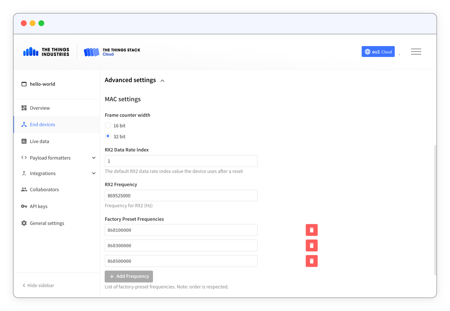Image resolution: width=450 pixels, height=311 pixels.
Task: Select 16 bit frame counter width
Action: (x=108, y=125)
